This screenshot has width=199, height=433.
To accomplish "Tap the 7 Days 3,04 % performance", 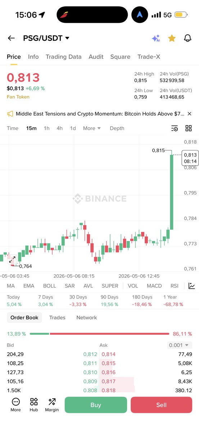I will 46,301.
